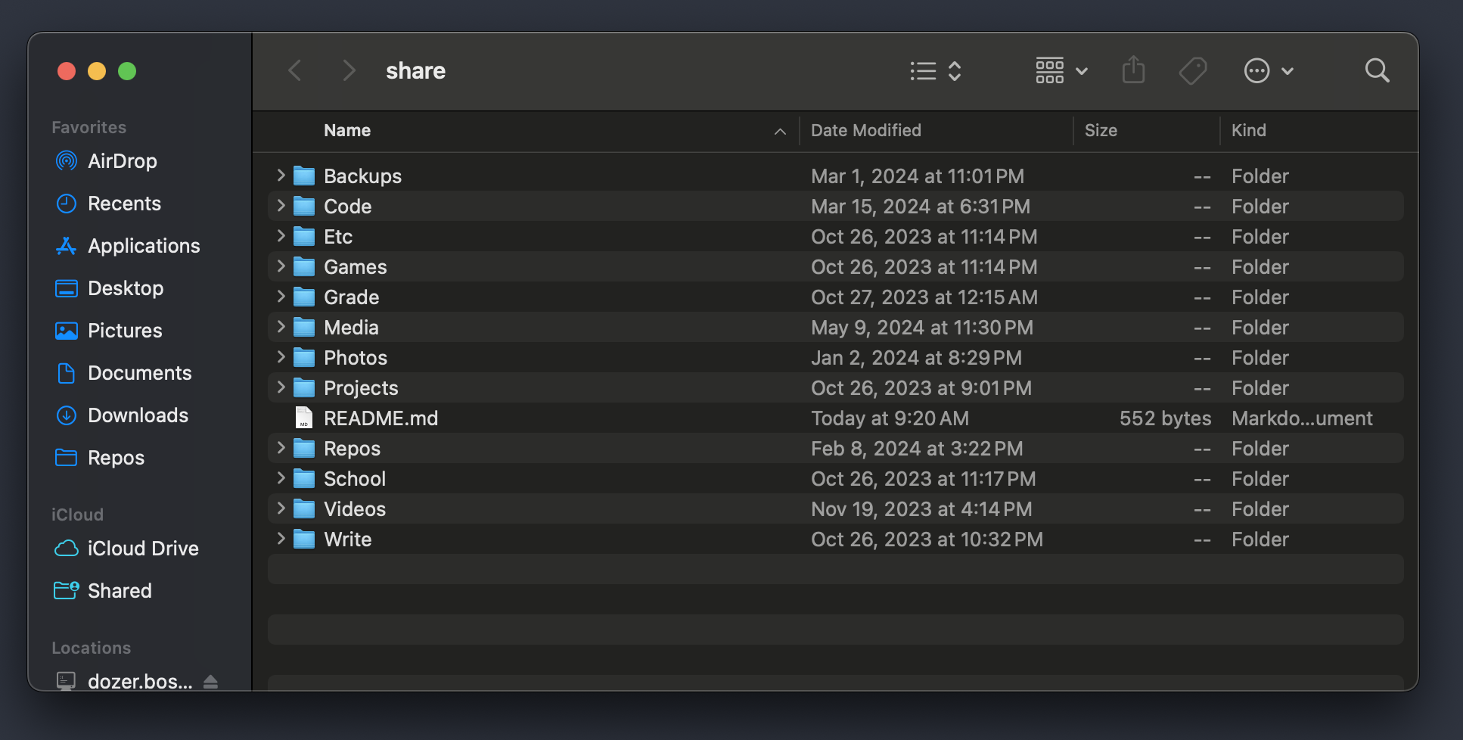Open AirDrop from the sidebar
The width and height of the screenshot is (1463, 740).
pyautogui.click(x=123, y=160)
